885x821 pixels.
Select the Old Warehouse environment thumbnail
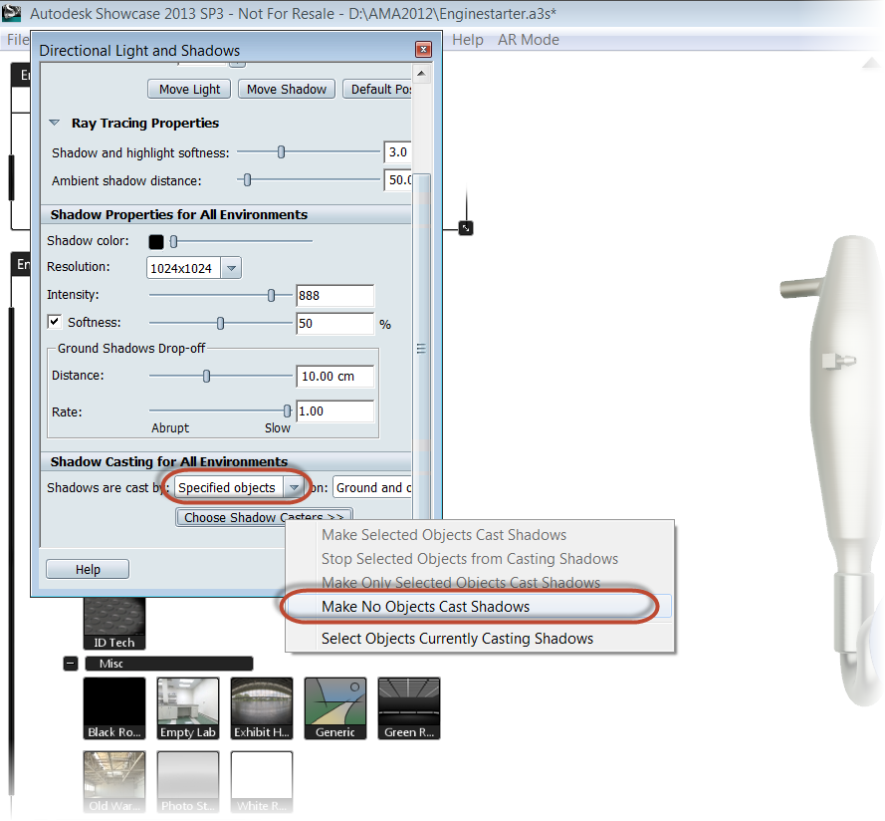114,782
